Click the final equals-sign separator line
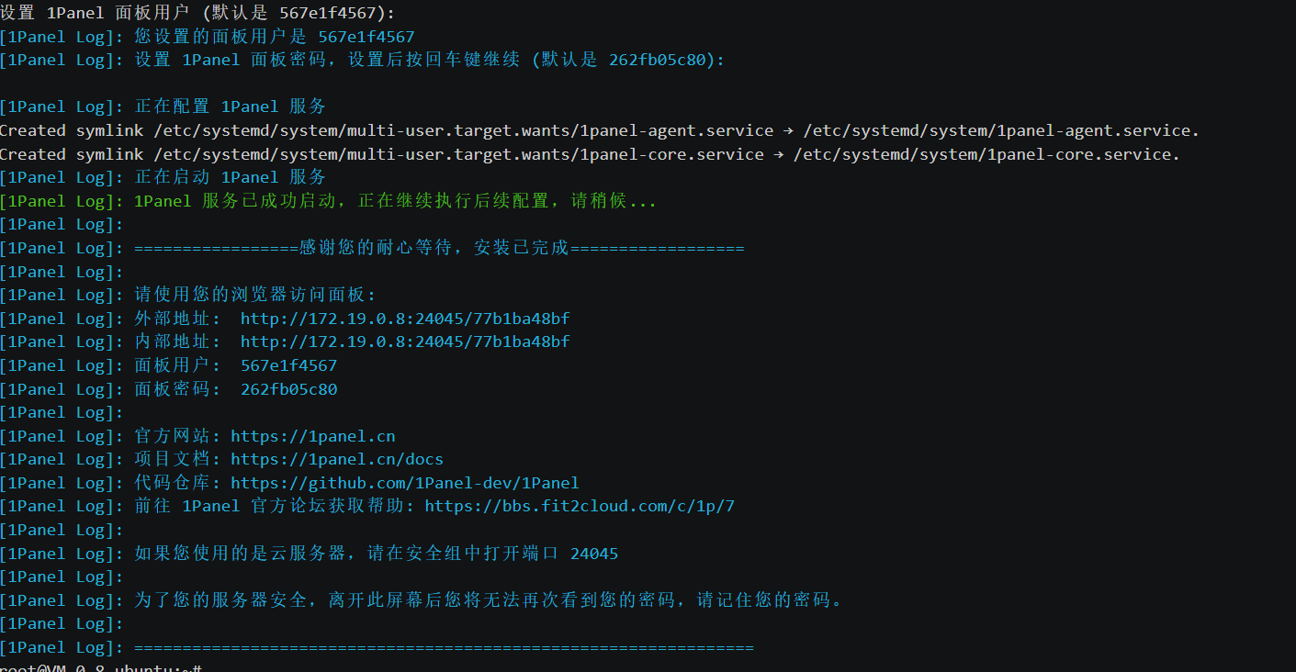Viewport: 1296px width, 672px height. [x=444, y=647]
